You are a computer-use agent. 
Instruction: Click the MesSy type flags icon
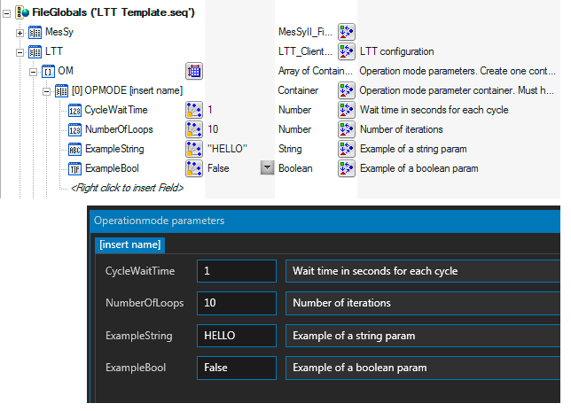coord(347,32)
